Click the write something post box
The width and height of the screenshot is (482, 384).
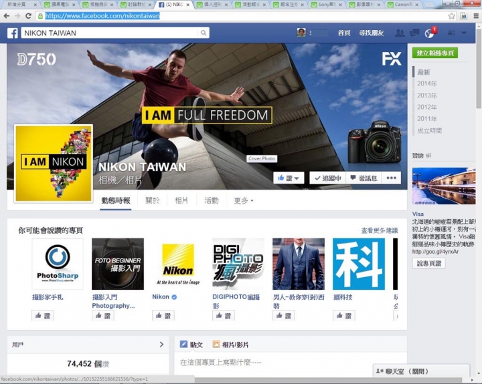pos(291,363)
